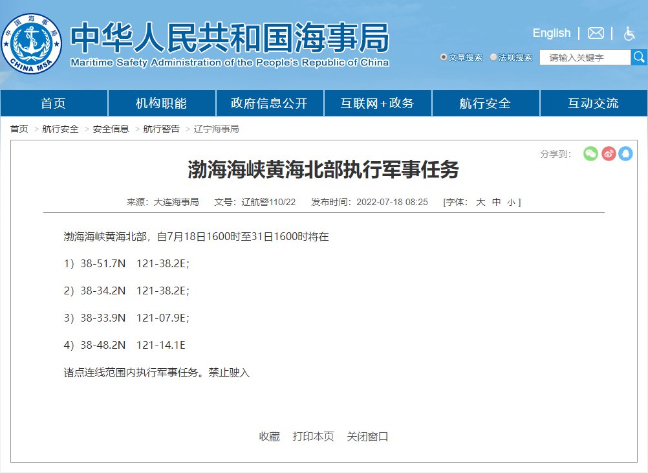
Task: Select the 文章搜索 radio button
Action: [x=444, y=58]
